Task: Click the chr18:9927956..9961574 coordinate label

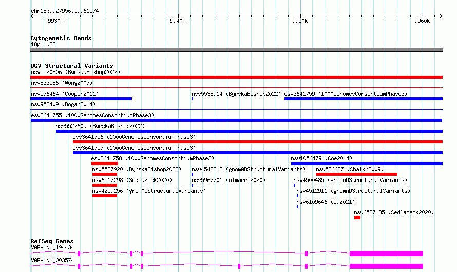Action: point(65,11)
